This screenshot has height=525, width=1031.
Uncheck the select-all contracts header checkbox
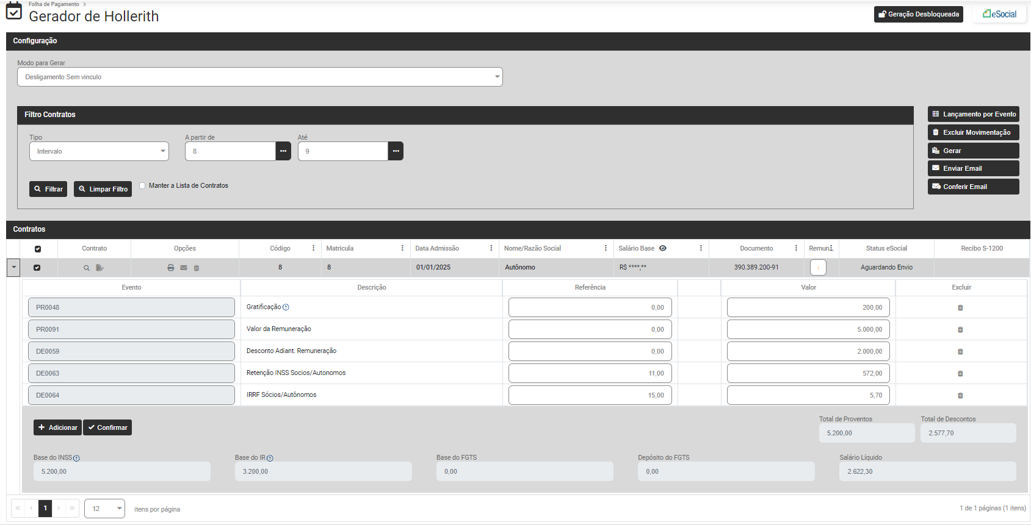[38, 249]
